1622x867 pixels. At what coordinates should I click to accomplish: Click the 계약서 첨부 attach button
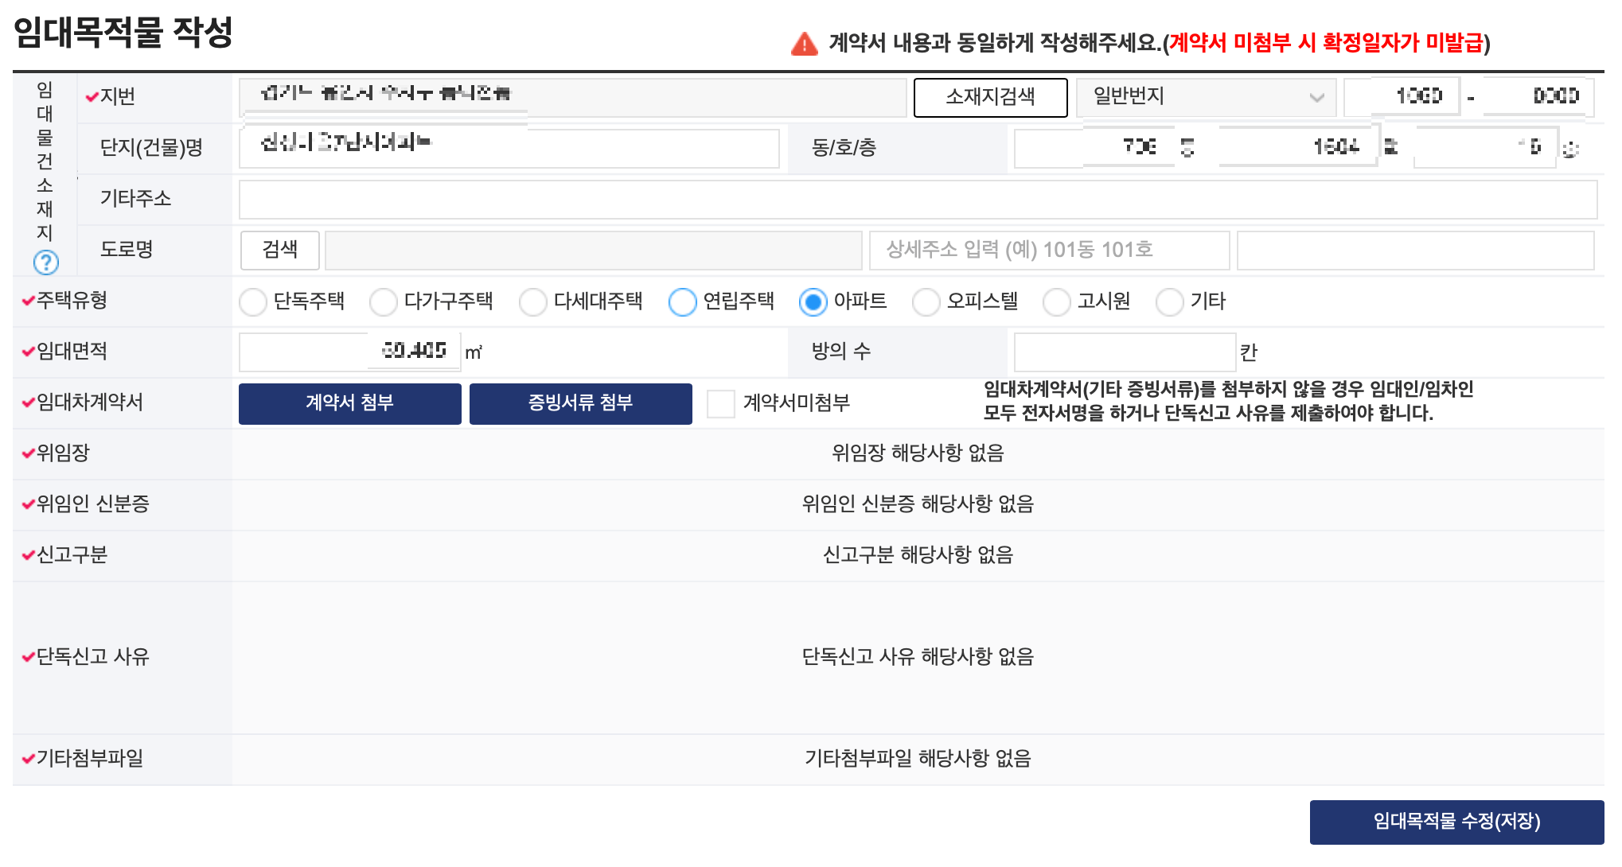coord(349,404)
